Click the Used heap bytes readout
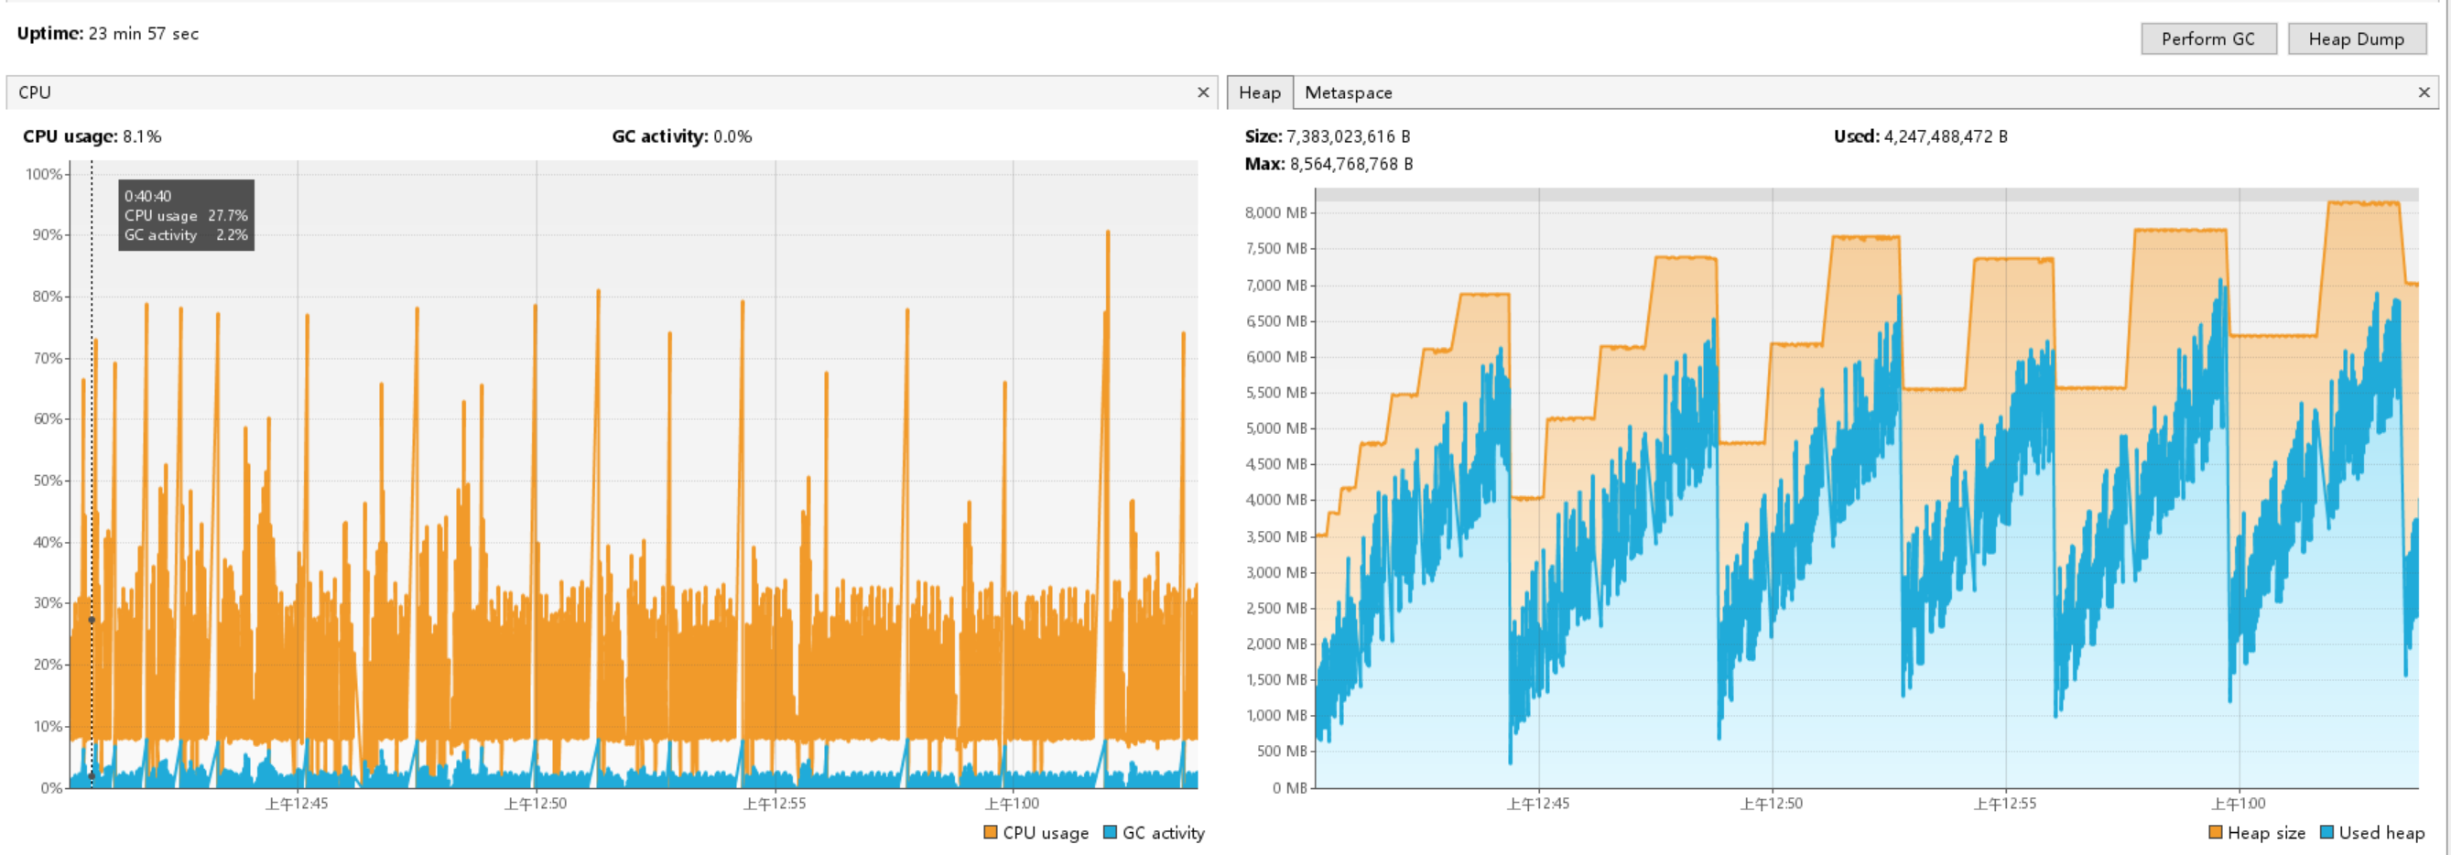2451x855 pixels. 1920,136
